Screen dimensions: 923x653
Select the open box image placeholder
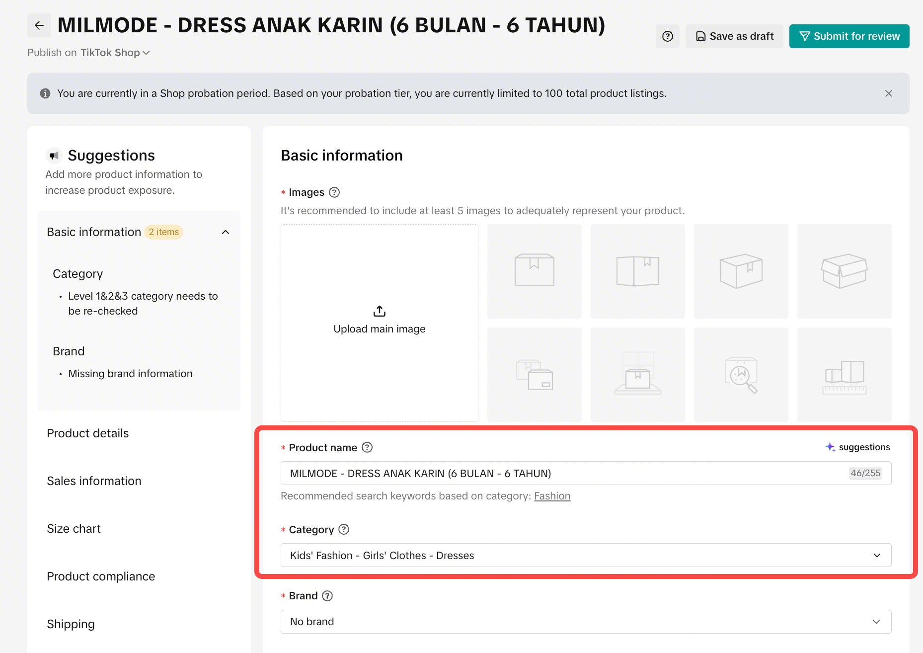pos(845,271)
